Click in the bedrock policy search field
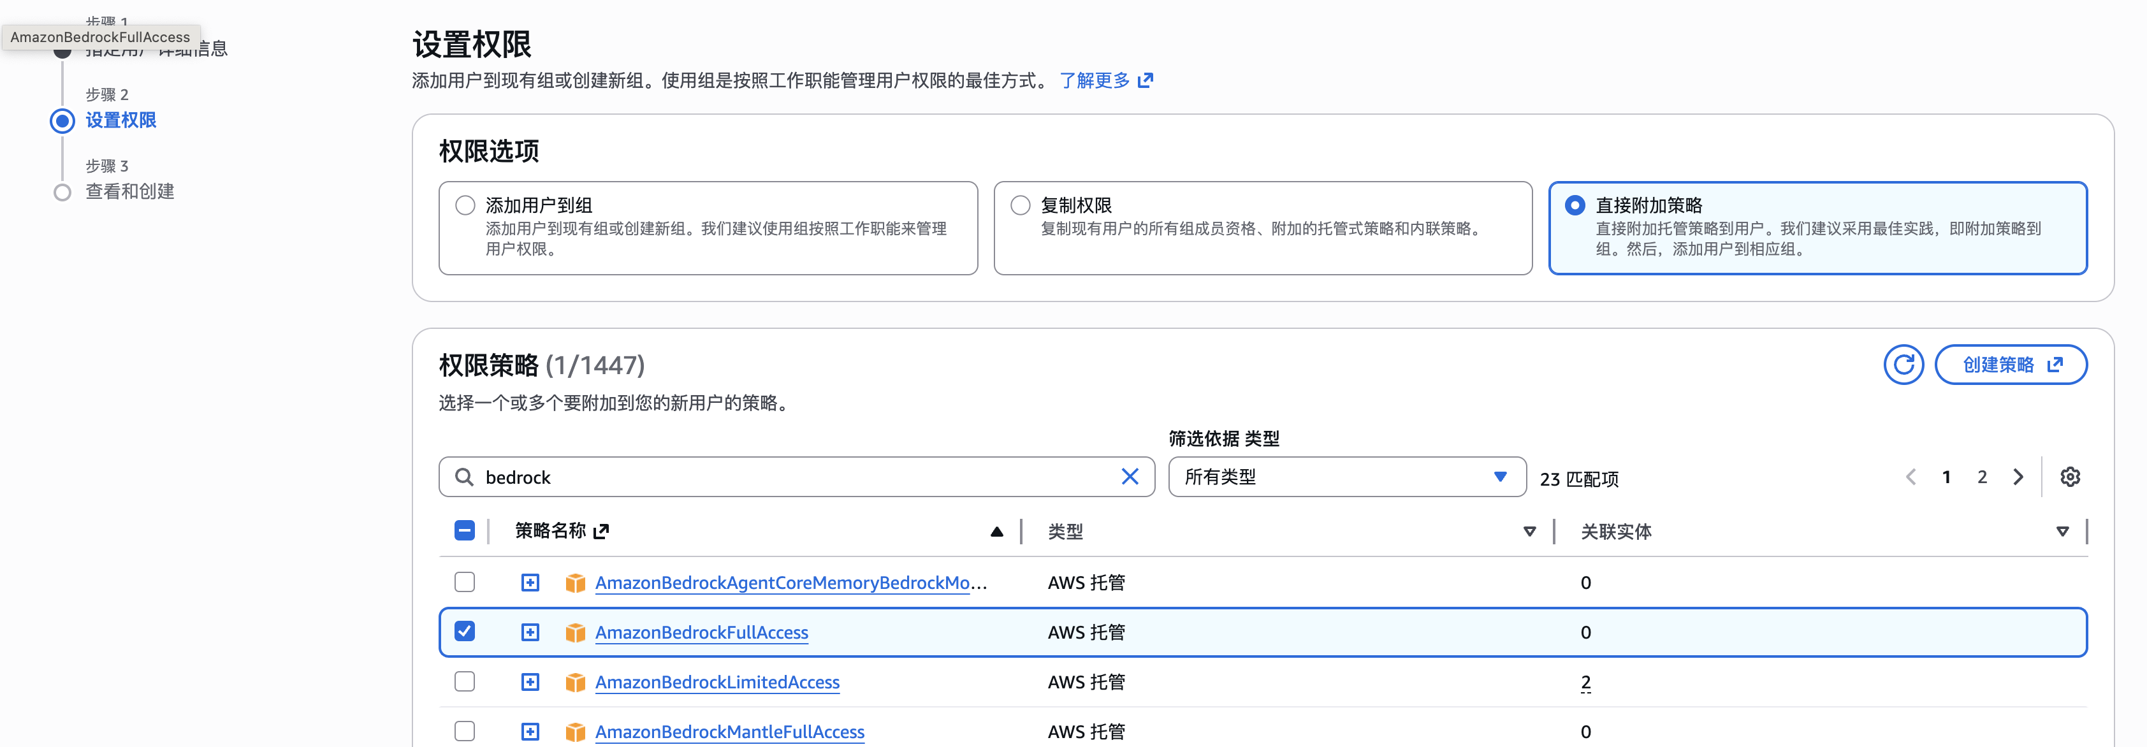The width and height of the screenshot is (2147, 747). pos(792,477)
